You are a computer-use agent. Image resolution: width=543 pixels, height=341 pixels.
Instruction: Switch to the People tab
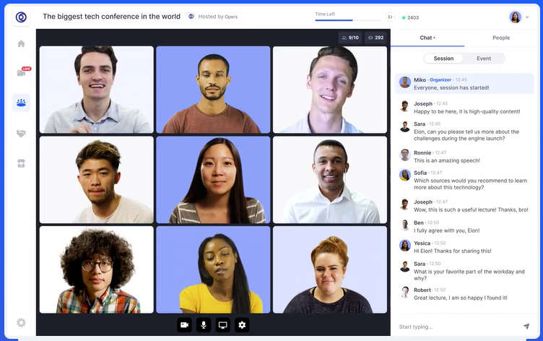click(x=500, y=38)
